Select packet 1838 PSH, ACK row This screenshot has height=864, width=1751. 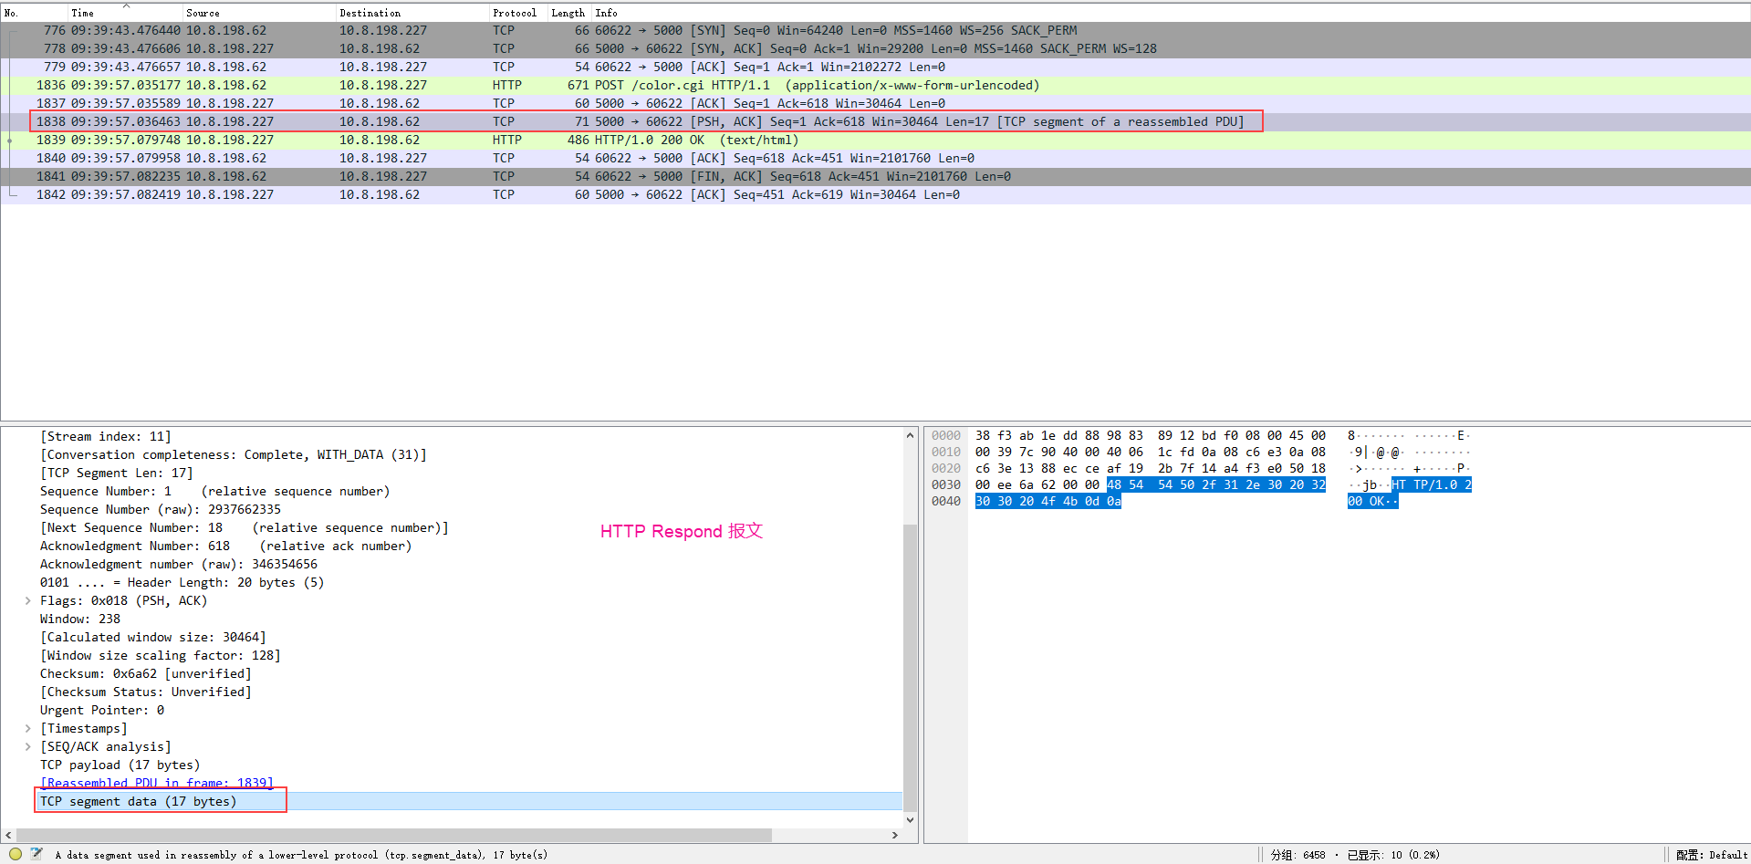tap(875, 121)
